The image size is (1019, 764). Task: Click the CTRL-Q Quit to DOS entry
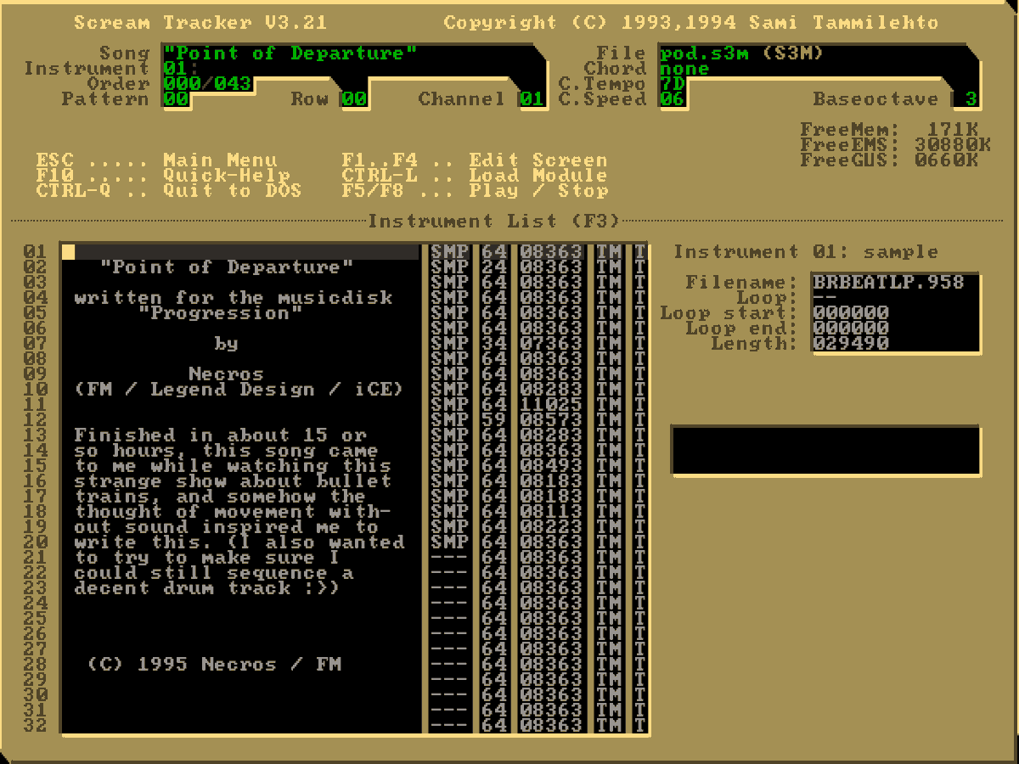tap(169, 191)
